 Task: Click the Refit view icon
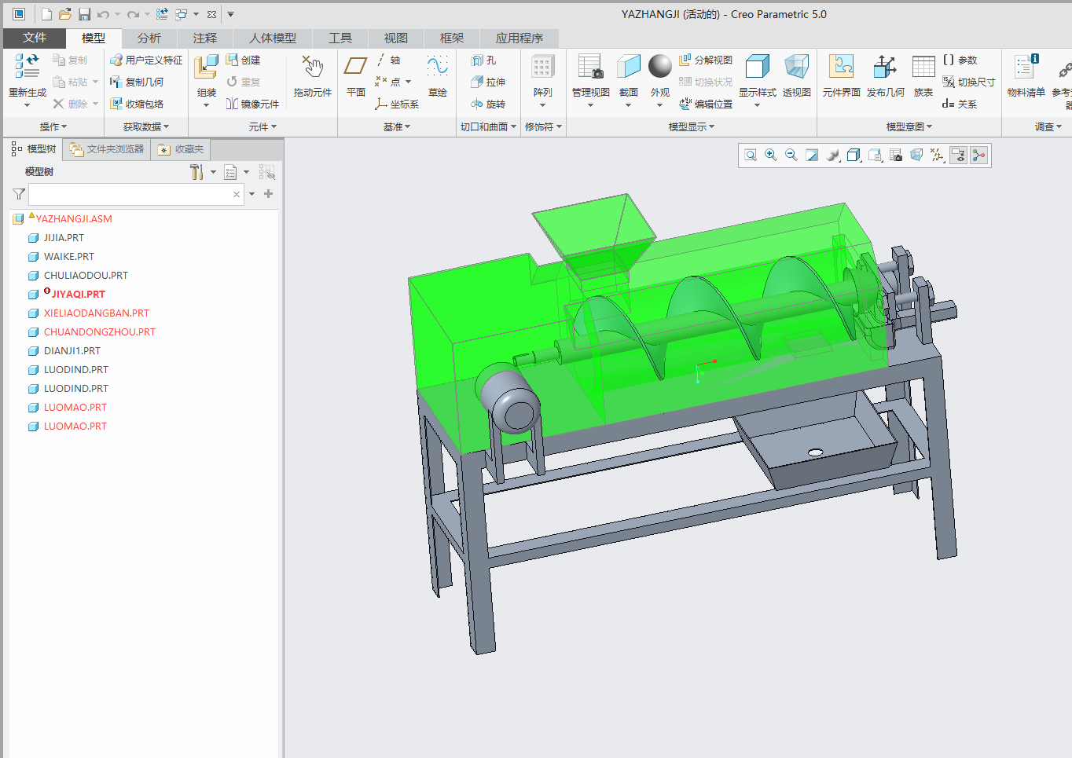[x=751, y=156]
